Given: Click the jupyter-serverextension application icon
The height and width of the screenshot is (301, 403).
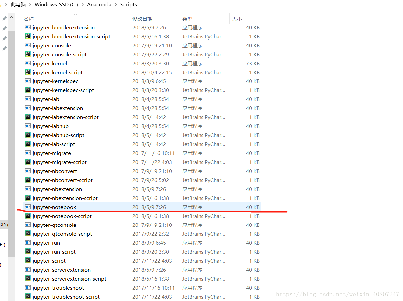Looking at the screenshot, I should (x=28, y=270).
